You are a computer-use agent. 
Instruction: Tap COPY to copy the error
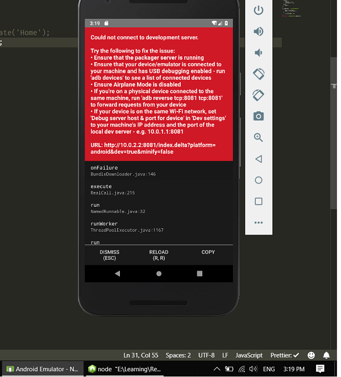[208, 252]
